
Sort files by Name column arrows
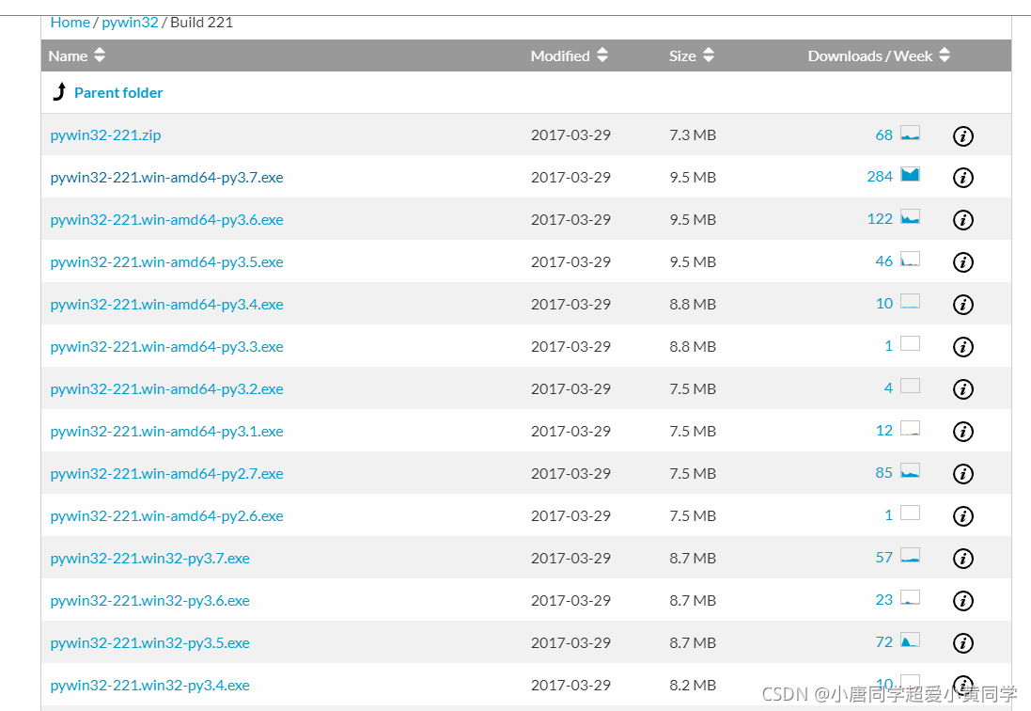100,55
